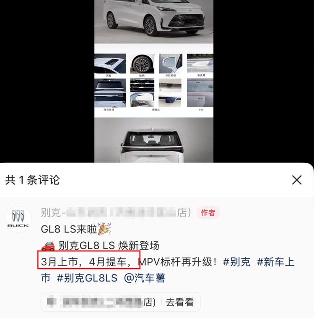
Task: Tap the comment text 3月上市，4月提车
Action: coord(89,262)
